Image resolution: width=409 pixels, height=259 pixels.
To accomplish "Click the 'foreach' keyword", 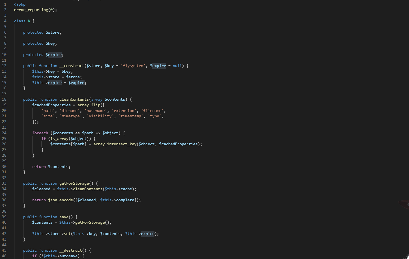I will coord(40,133).
